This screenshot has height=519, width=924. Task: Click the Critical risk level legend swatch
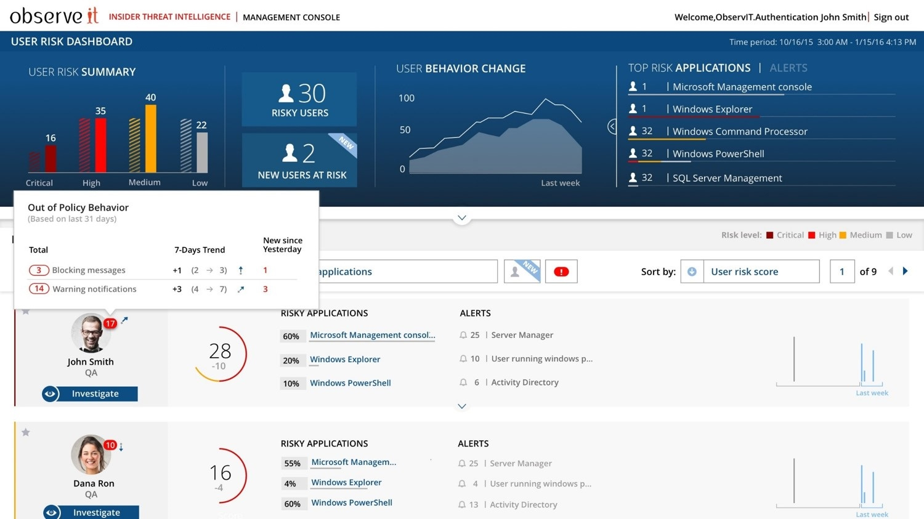pyautogui.click(x=769, y=235)
